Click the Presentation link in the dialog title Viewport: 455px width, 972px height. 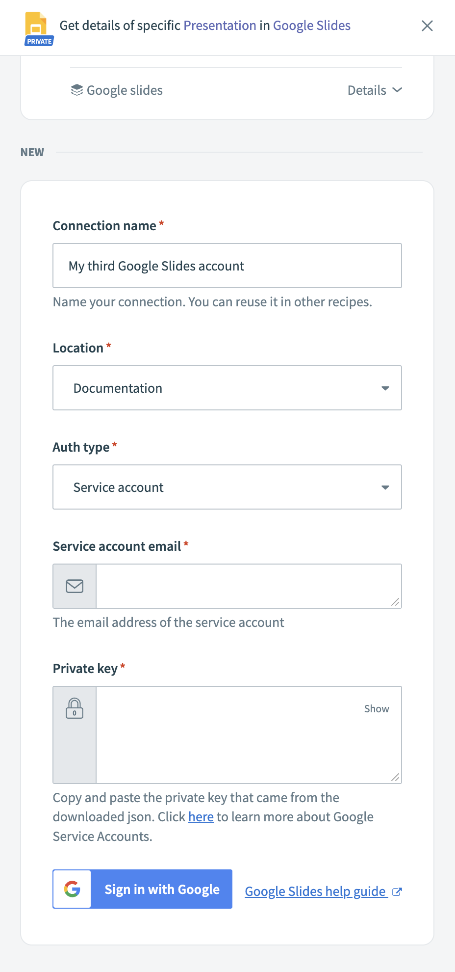[219, 25]
